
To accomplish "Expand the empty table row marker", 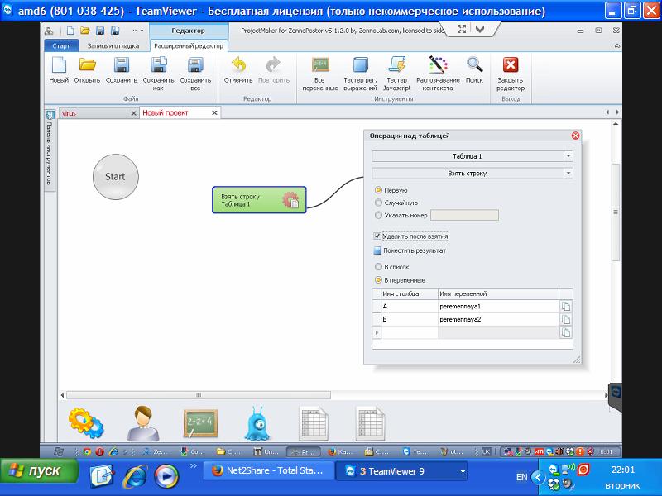I will (x=377, y=332).
